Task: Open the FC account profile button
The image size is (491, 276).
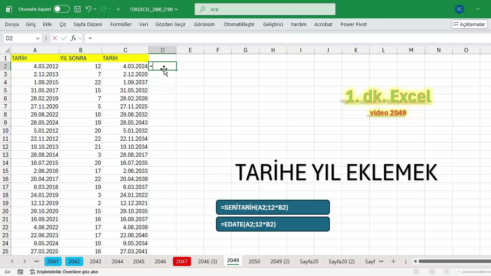Action: [459, 9]
